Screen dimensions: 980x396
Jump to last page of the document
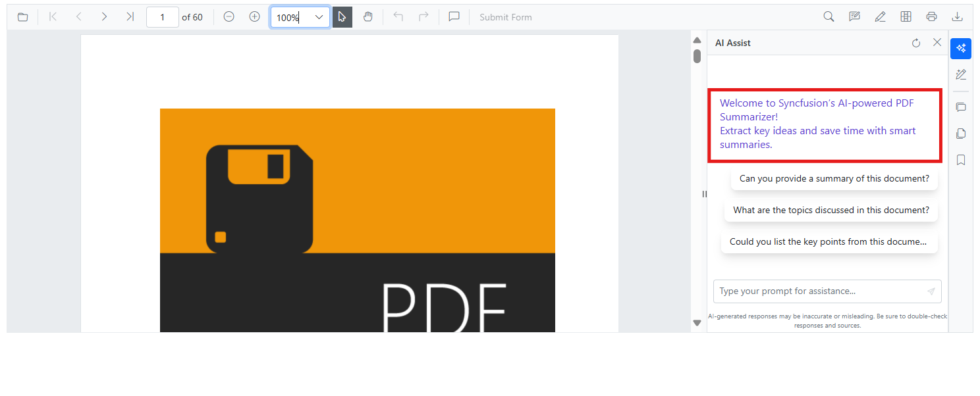click(130, 17)
